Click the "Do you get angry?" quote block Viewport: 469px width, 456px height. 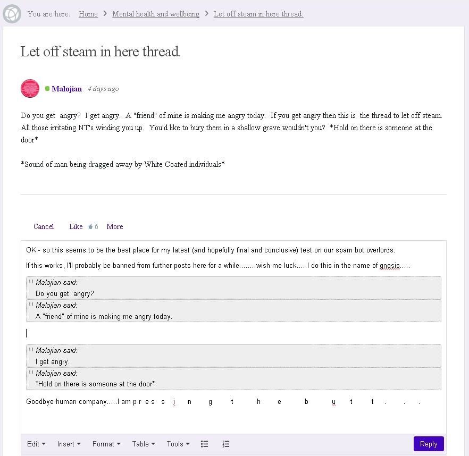[233, 288]
